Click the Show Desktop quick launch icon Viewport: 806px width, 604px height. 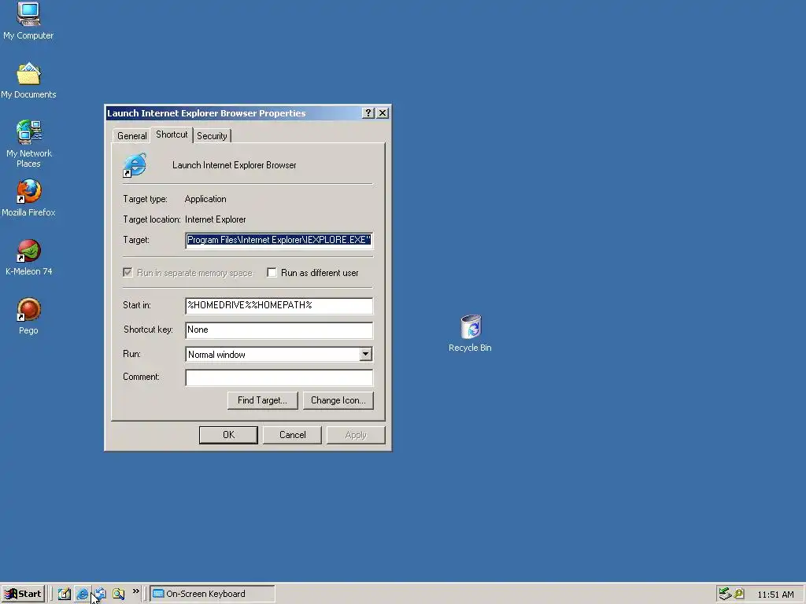(x=65, y=594)
